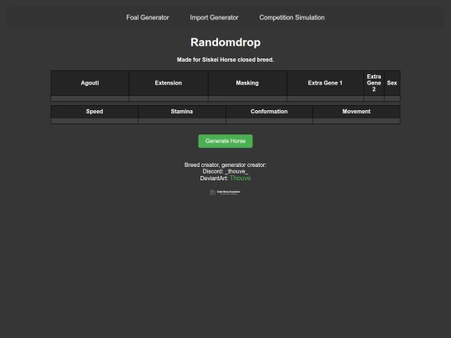
Task: Click the Speed column header
Action: pyautogui.click(x=94, y=112)
